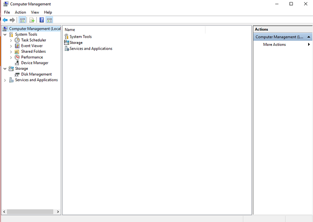Click the Storage icon in tree

[x=11, y=69]
